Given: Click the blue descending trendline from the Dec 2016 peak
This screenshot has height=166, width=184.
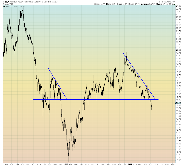Looking at the screenshot, I should (139, 76).
